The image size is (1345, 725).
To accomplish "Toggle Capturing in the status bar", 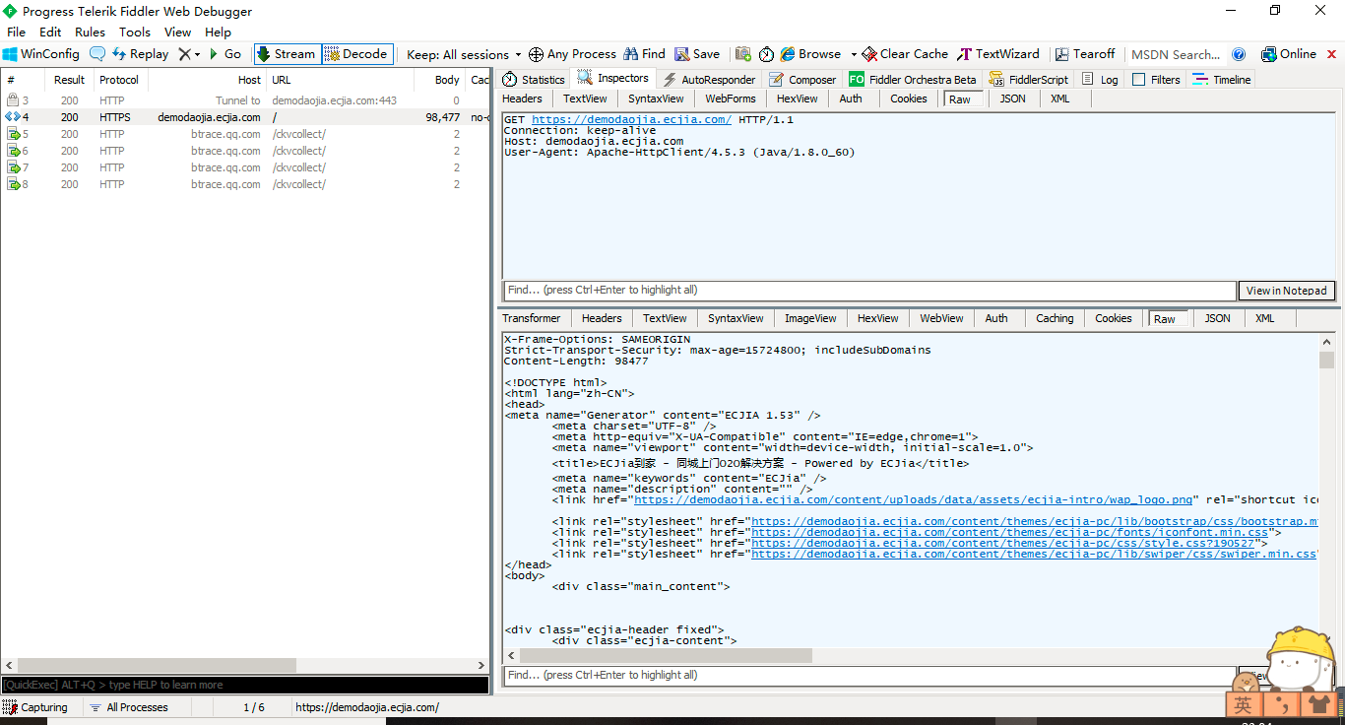I will pos(35,707).
